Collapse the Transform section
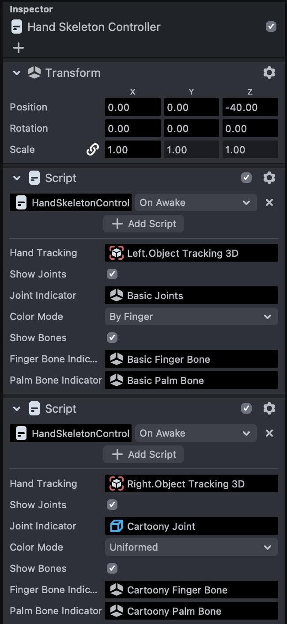The image size is (287, 624). 17,73
